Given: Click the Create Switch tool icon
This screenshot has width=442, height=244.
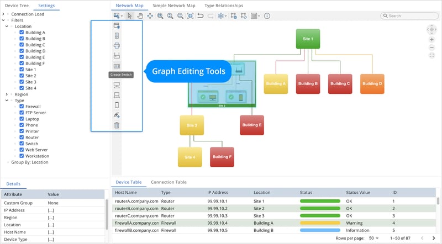Looking at the screenshot, I should point(117,66).
